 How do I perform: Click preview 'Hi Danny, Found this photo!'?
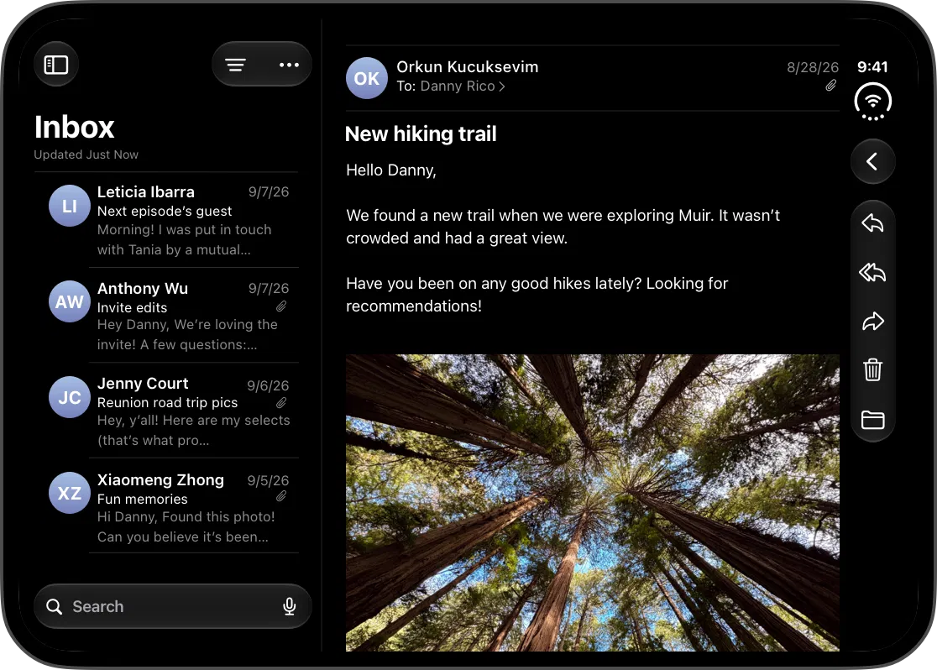click(186, 517)
